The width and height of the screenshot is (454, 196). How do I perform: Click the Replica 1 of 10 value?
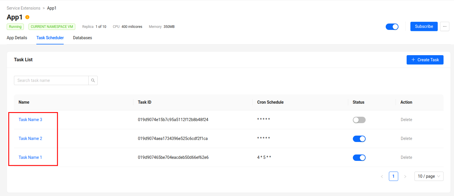coord(101,27)
